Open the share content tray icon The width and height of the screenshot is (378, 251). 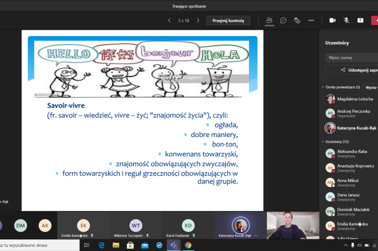(x=360, y=20)
